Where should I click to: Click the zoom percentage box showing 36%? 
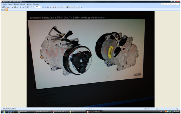point(38,7)
